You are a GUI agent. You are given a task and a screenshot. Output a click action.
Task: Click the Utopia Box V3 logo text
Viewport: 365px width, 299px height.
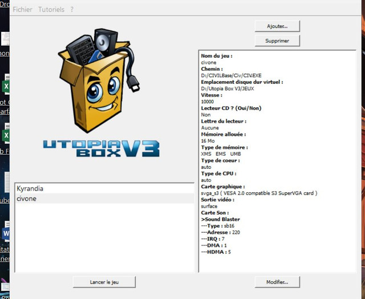102,148
